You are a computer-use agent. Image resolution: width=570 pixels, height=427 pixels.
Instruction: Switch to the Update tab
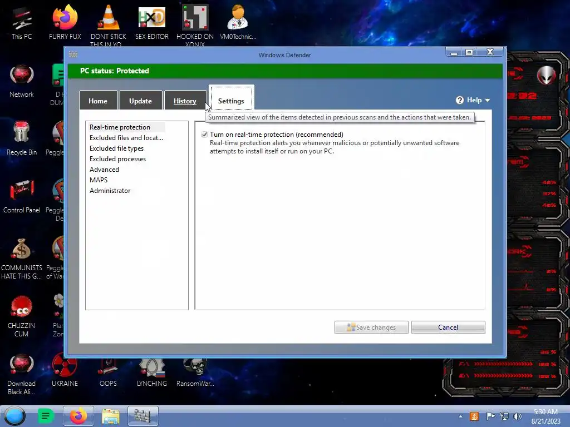[x=140, y=101]
